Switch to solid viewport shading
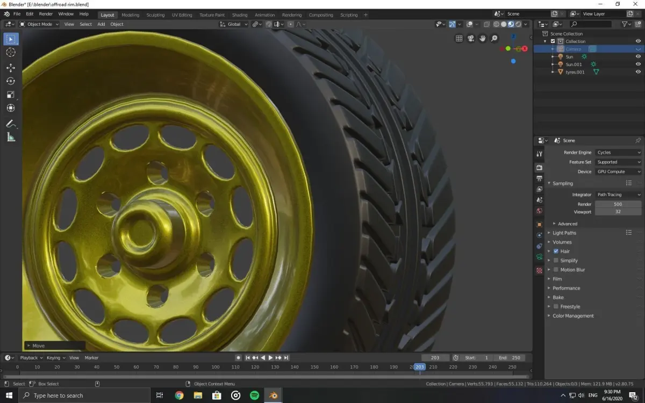Image resolution: width=645 pixels, height=403 pixels. (504, 24)
